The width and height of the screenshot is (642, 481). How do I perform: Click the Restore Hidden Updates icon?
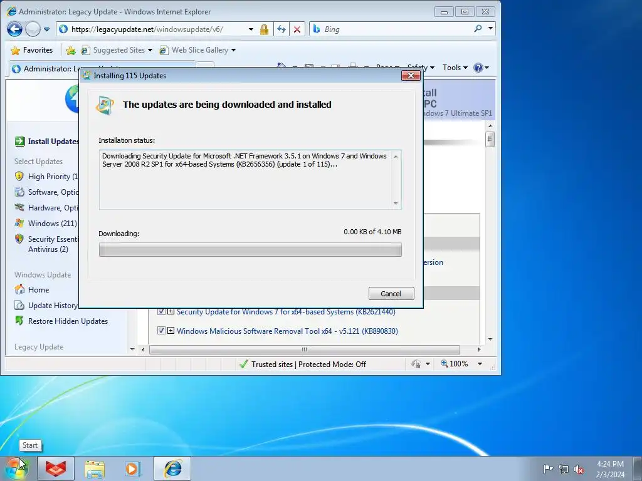[x=19, y=321]
